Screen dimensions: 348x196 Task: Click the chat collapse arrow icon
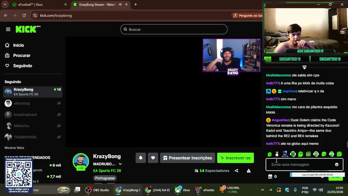pyautogui.click(x=304, y=67)
